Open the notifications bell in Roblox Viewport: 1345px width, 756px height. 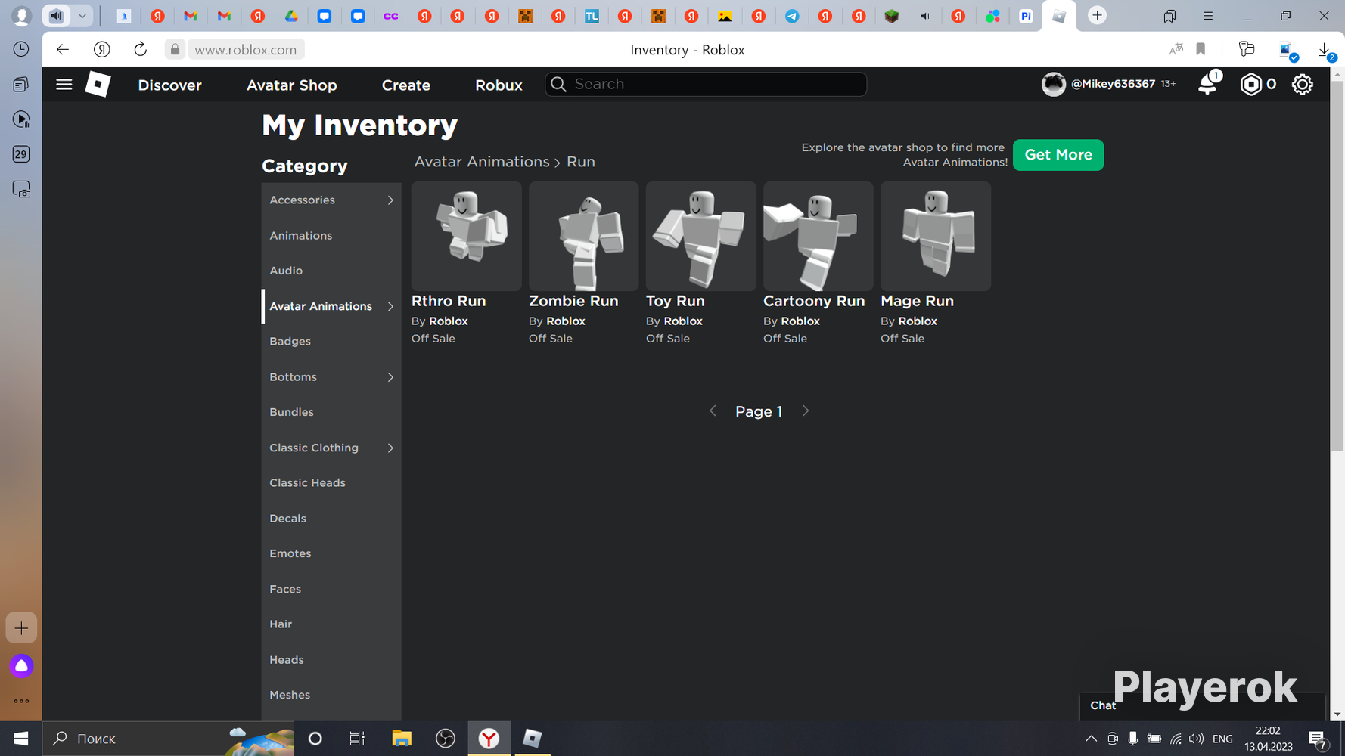(x=1208, y=84)
